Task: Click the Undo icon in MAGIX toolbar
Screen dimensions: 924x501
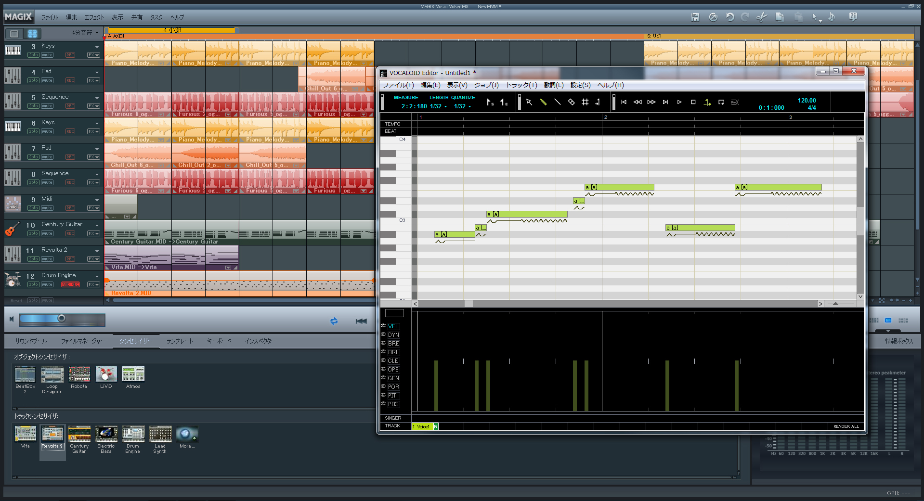Action: click(730, 17)
